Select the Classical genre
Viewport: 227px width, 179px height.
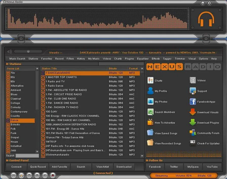21,99
